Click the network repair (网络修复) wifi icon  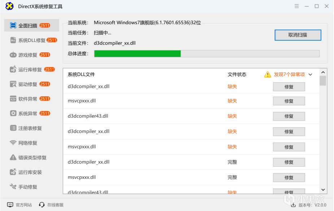(x=13, y=143)
